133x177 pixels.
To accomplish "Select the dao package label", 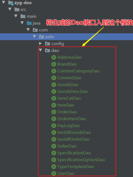I will [55, 51].
